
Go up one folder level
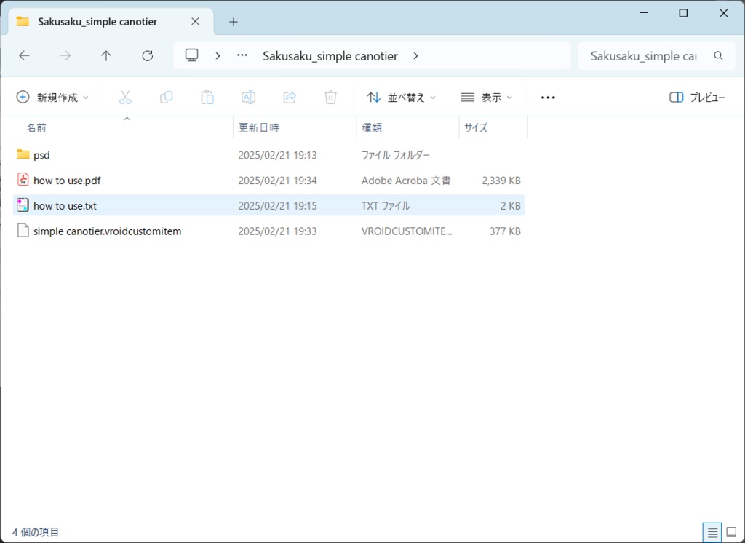pos(106,55)
